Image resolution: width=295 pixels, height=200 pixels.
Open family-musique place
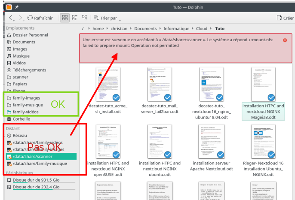pyautogui.click(x=41, y=105)
